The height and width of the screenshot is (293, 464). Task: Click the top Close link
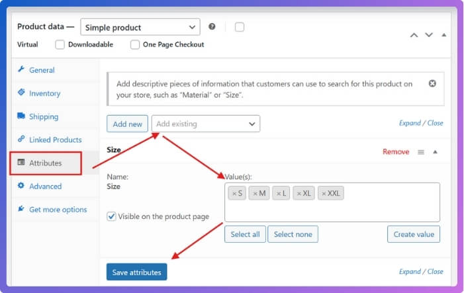435,123
